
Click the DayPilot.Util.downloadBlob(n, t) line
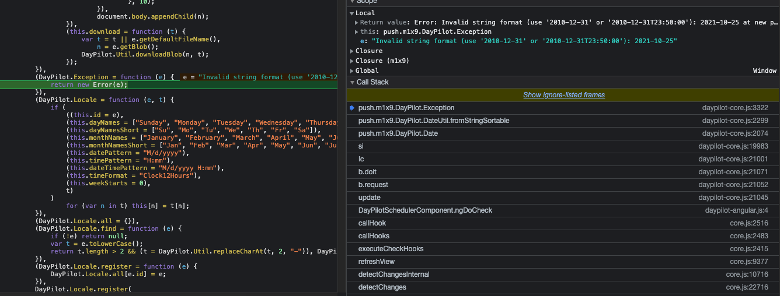[x=145, y=54]
